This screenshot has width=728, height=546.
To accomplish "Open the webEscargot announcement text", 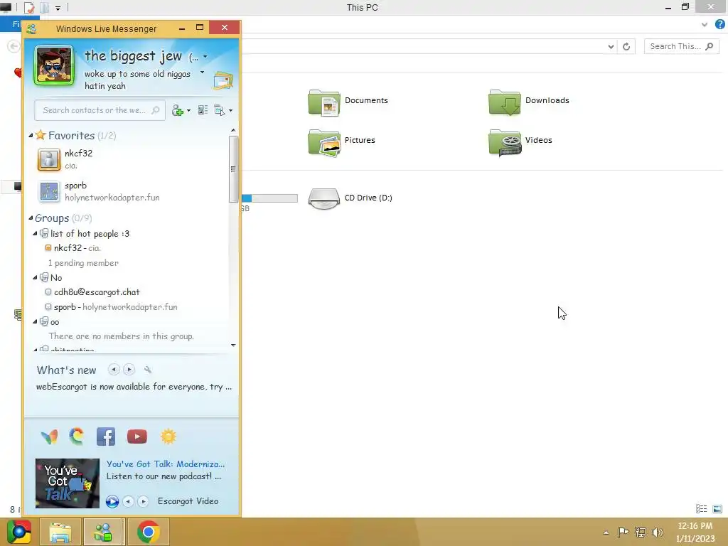I will coord(134,387).
